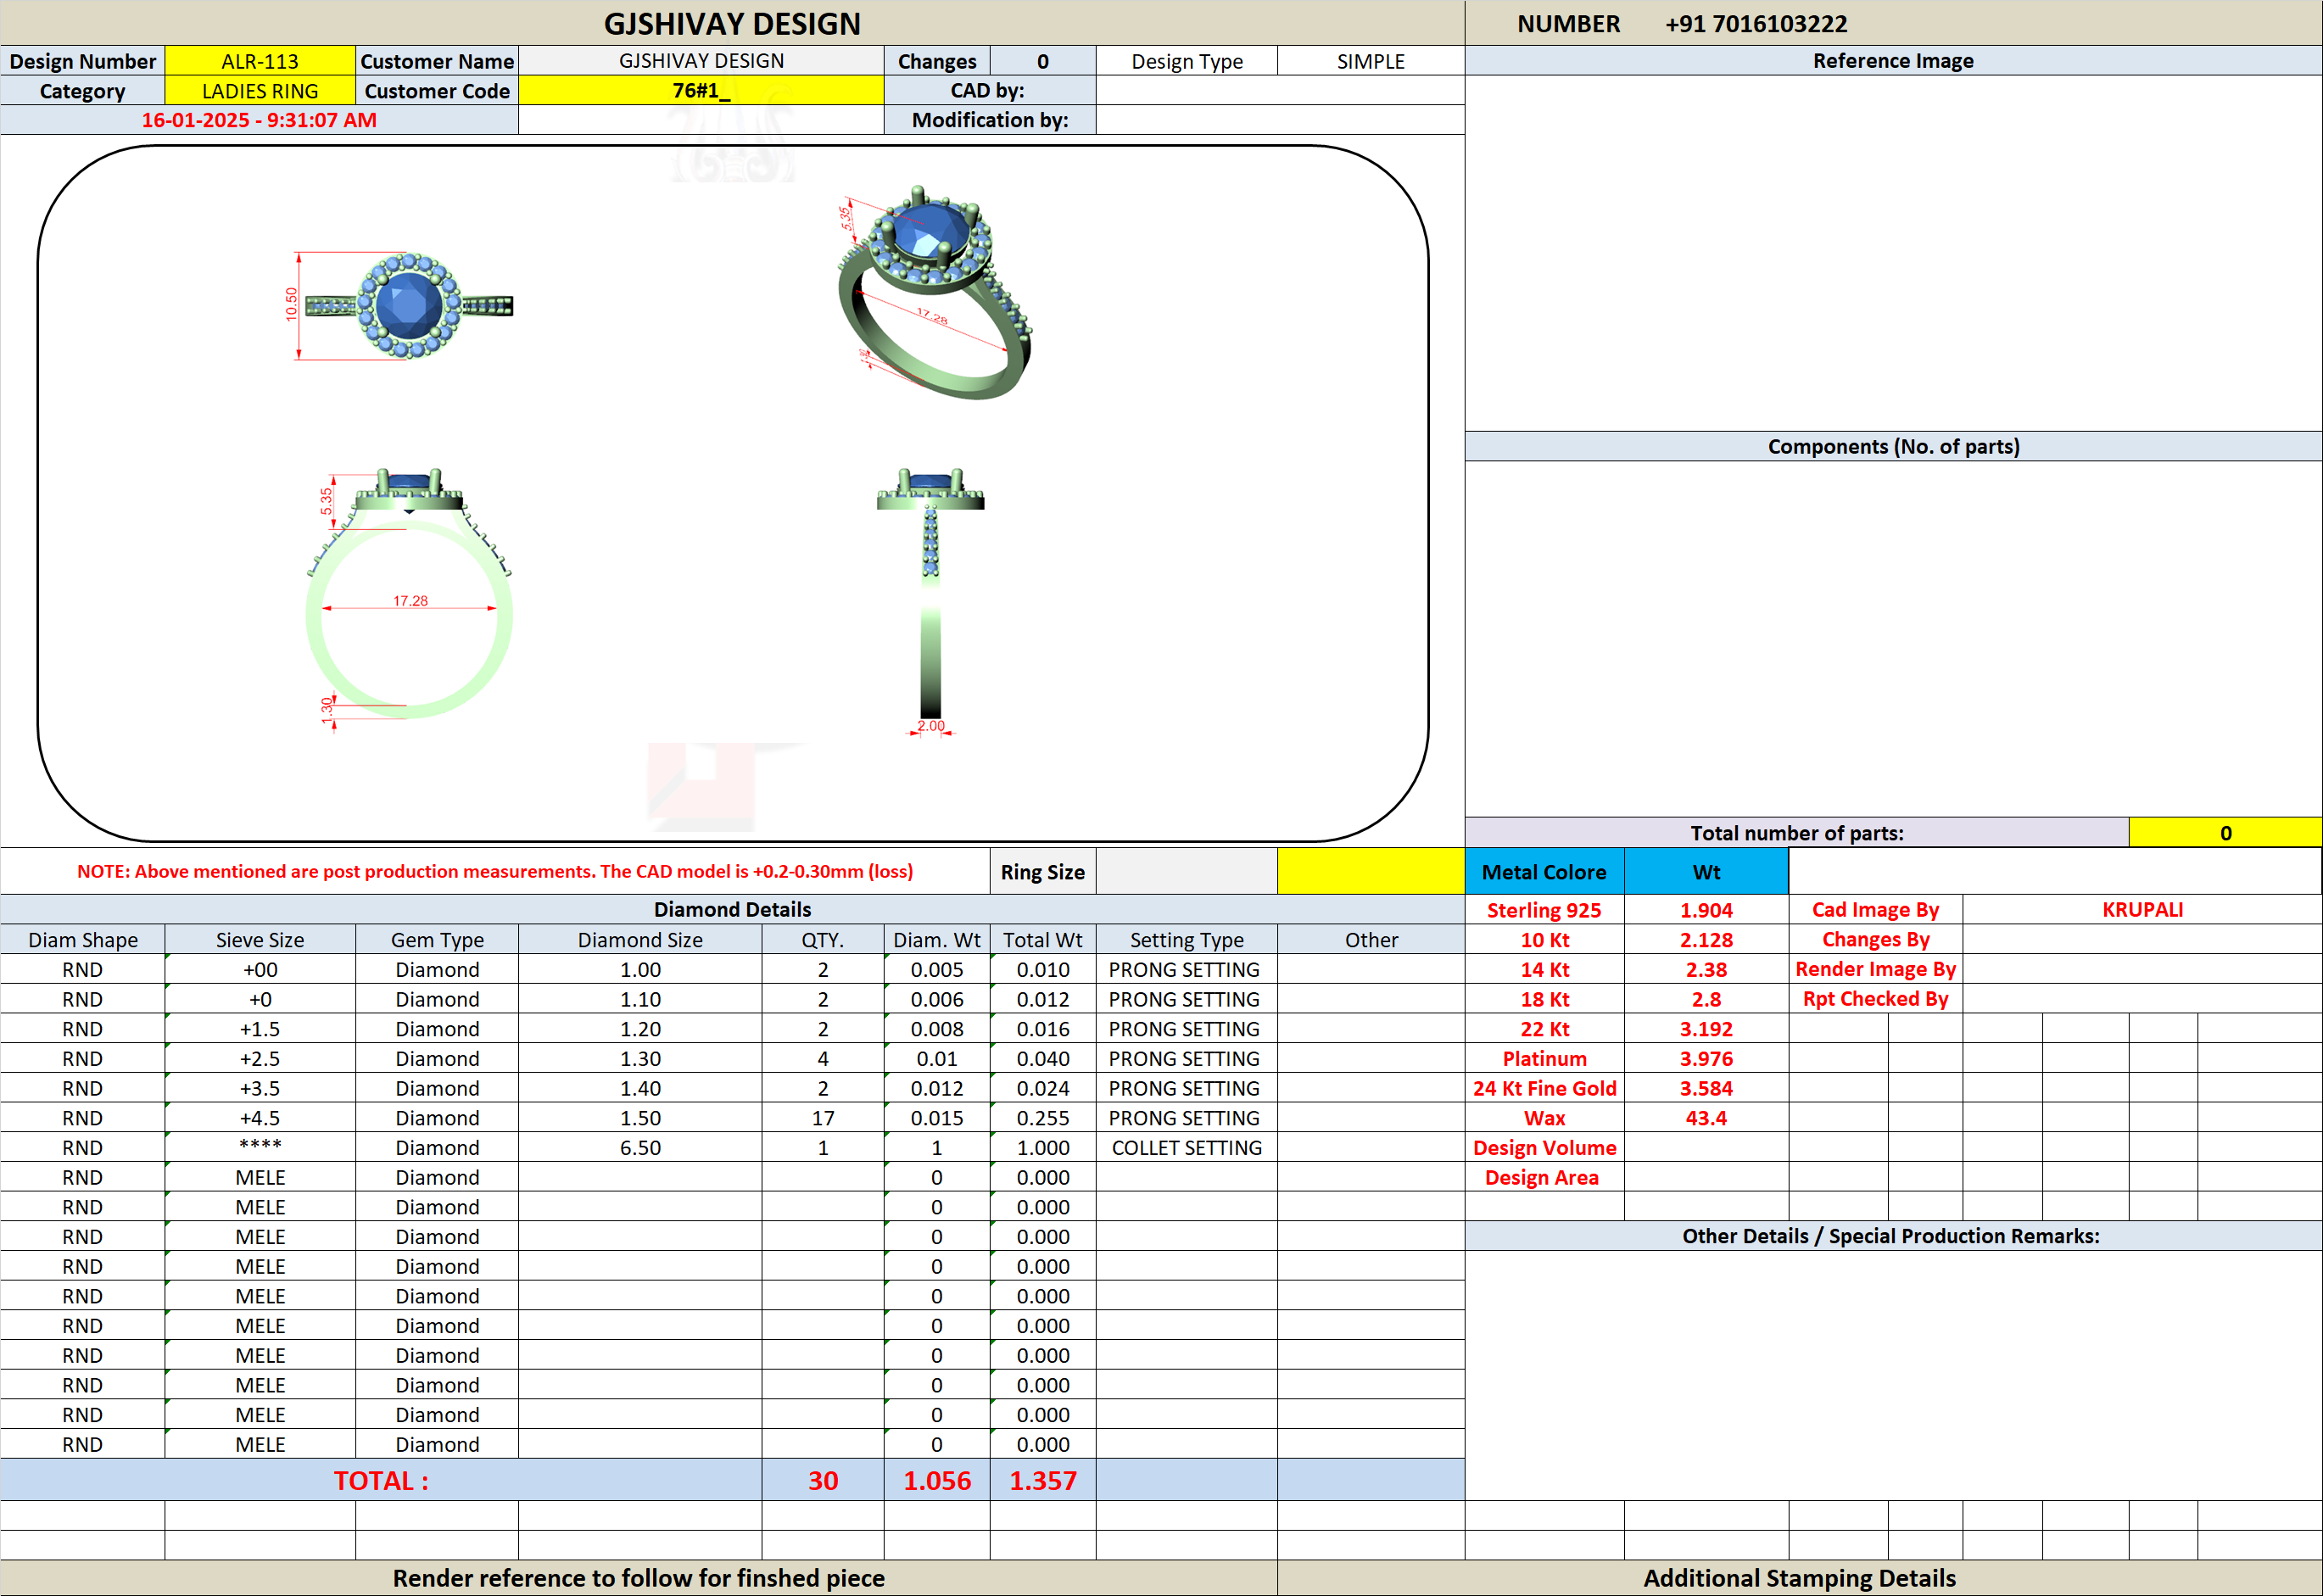
Task: Select the 22 Kt weight 3.192
Action: (1706, 1029)
